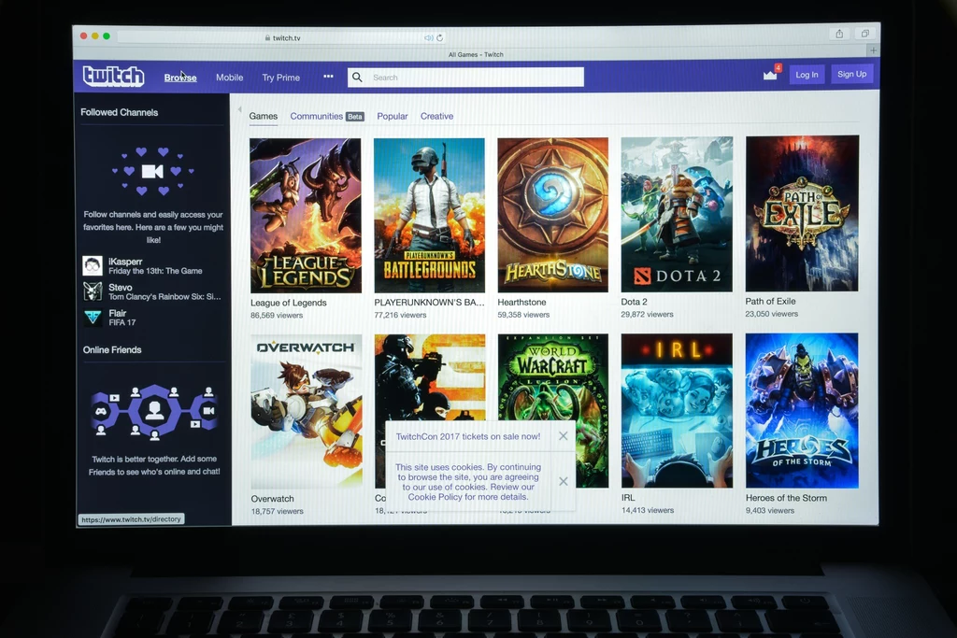
Task: Open the Path of Exile cover
Action: tap(802, 214)
